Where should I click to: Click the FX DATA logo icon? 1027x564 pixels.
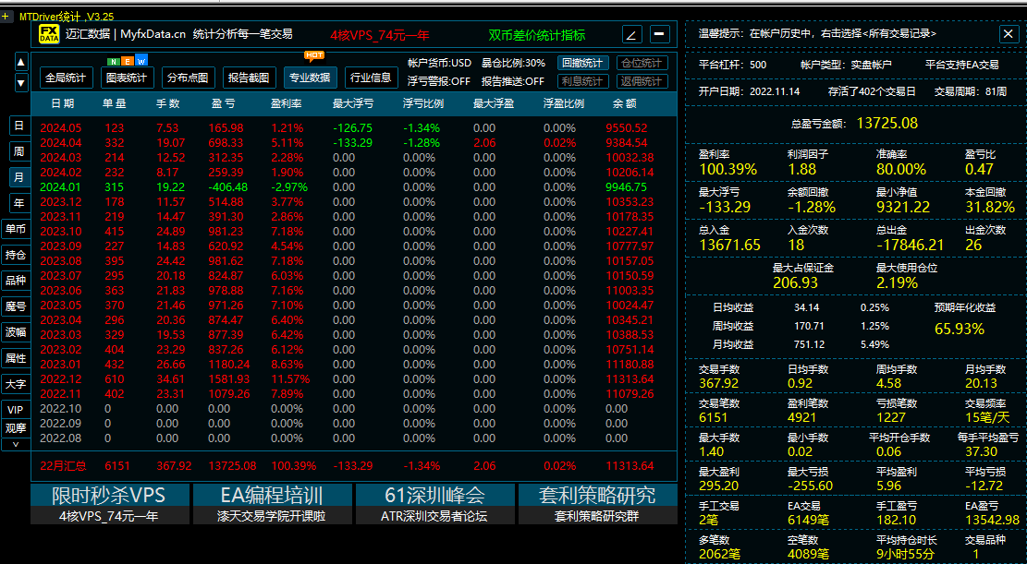[x=49, y=34]
